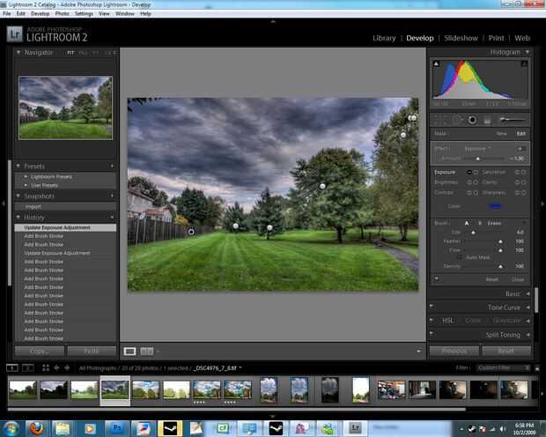546x437 pixels.
Task: Click the Contrast plus icon
Action: [476, 192]
